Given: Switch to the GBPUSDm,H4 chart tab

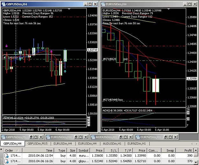Looking at the screenshot, I should pyautogui.click(x=12, y=143).
